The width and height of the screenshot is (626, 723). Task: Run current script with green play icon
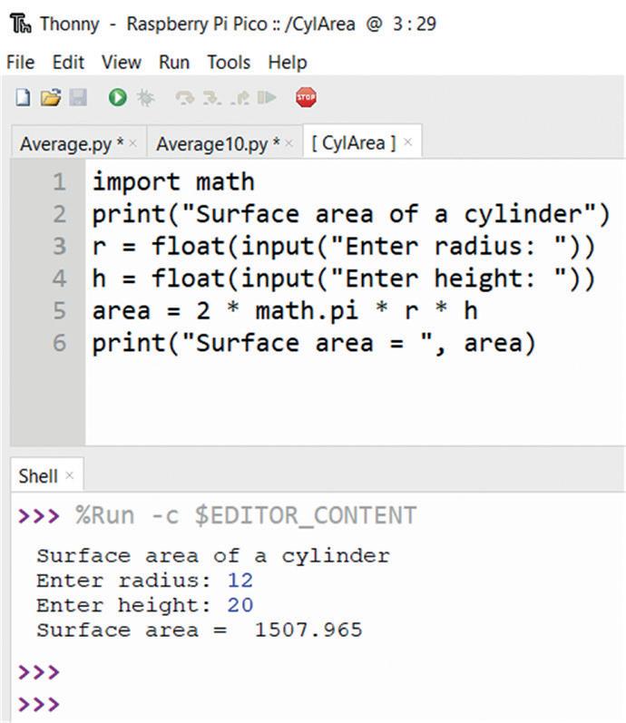pyautogui.click(x=118, y=98)
